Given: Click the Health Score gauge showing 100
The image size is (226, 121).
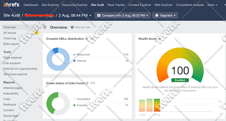Looking at the screenshot, I should [180, 65].
